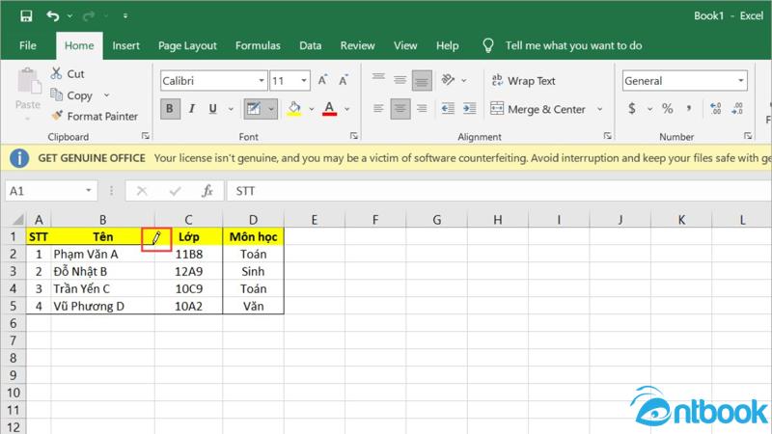
Task: Open the Font settings dialog launcher
Action: (x=354, y=136)
